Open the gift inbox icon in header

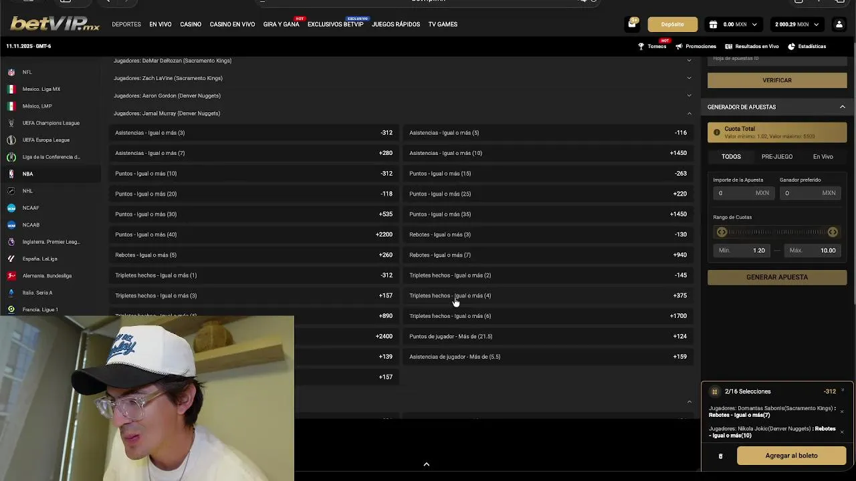coord(632,24)
